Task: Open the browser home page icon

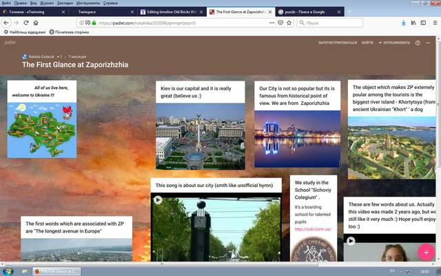Action: (x=36, y=23)
